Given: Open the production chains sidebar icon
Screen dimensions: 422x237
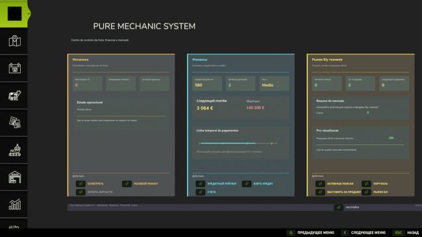Looking at the screenshot, I should [14, 150].
